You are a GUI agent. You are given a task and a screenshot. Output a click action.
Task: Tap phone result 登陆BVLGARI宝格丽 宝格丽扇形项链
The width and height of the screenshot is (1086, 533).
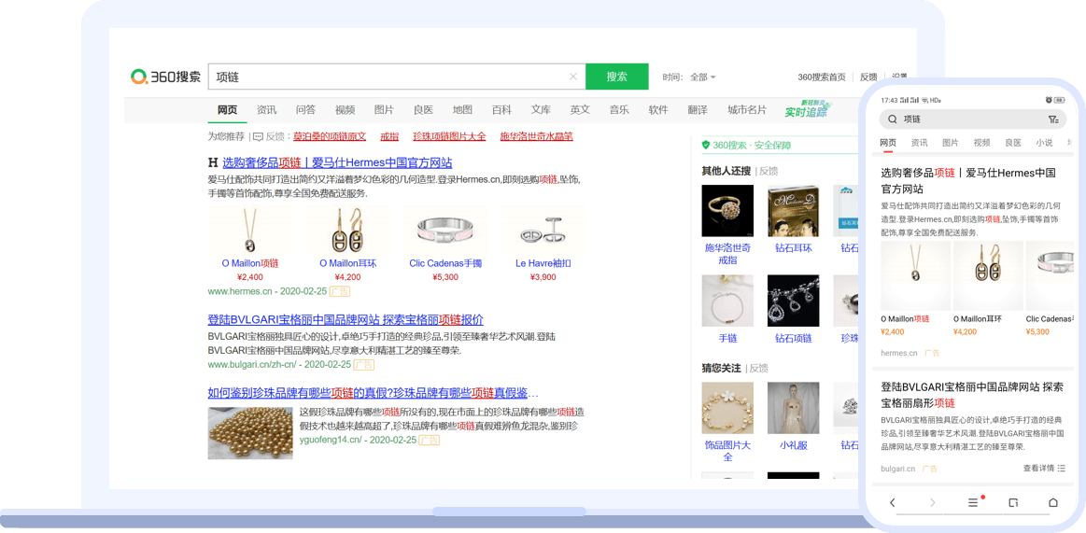point(972,395)
